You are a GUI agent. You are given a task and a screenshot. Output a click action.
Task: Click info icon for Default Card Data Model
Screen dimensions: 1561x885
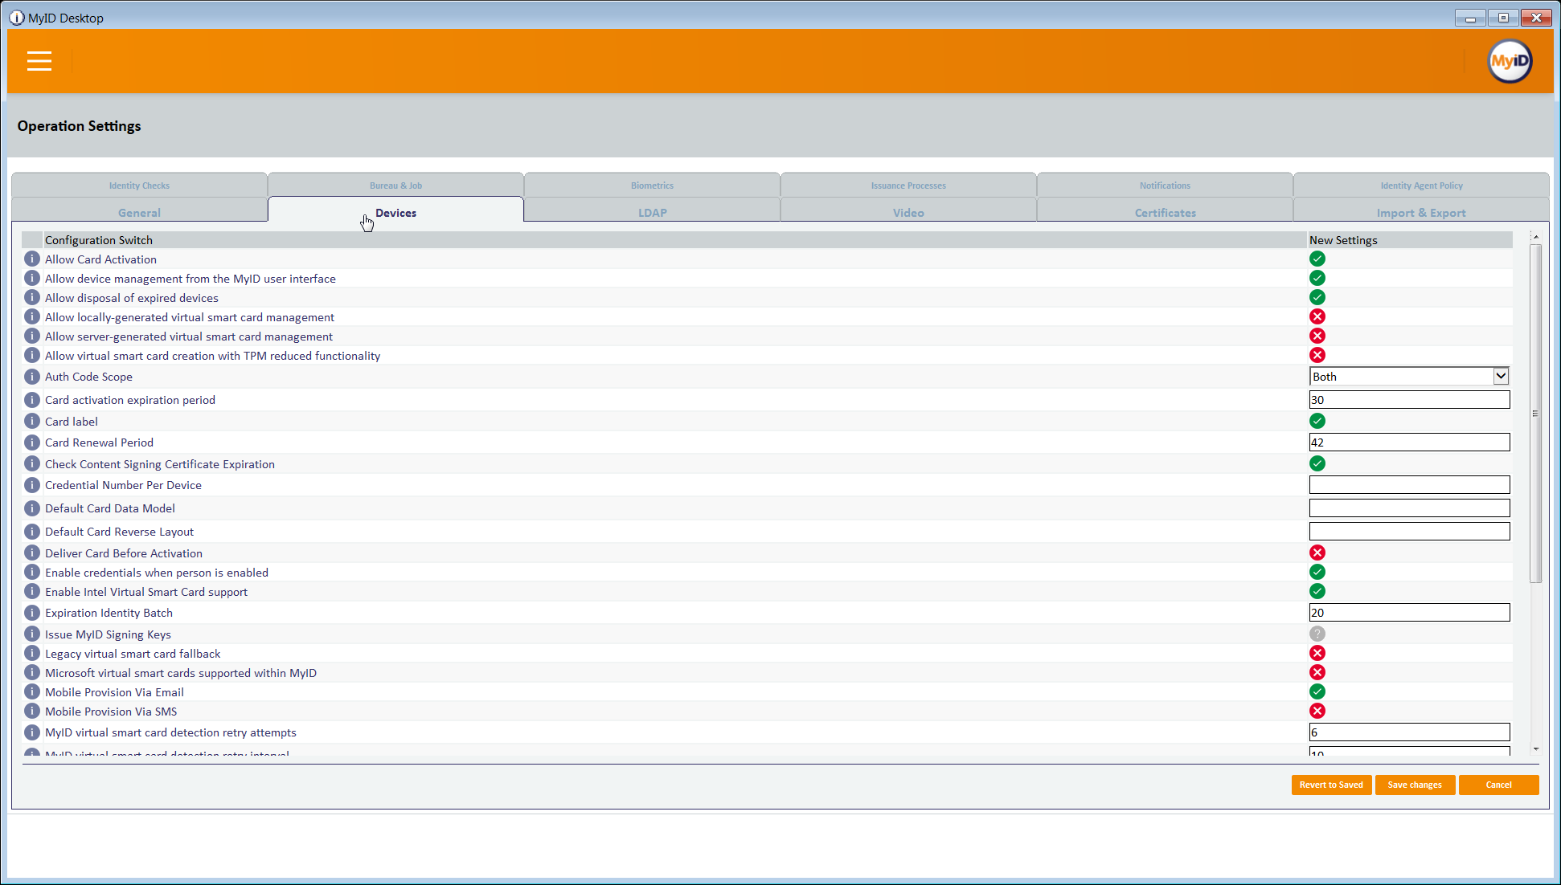coord(31,508)
